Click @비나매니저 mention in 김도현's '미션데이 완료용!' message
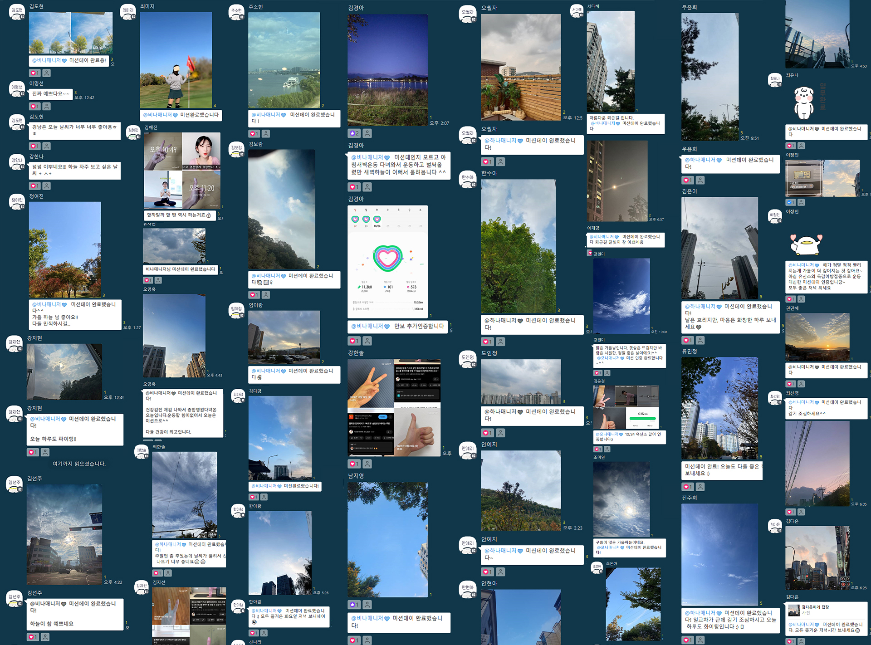Screen dimensions: 871x645 pos(49,60)
